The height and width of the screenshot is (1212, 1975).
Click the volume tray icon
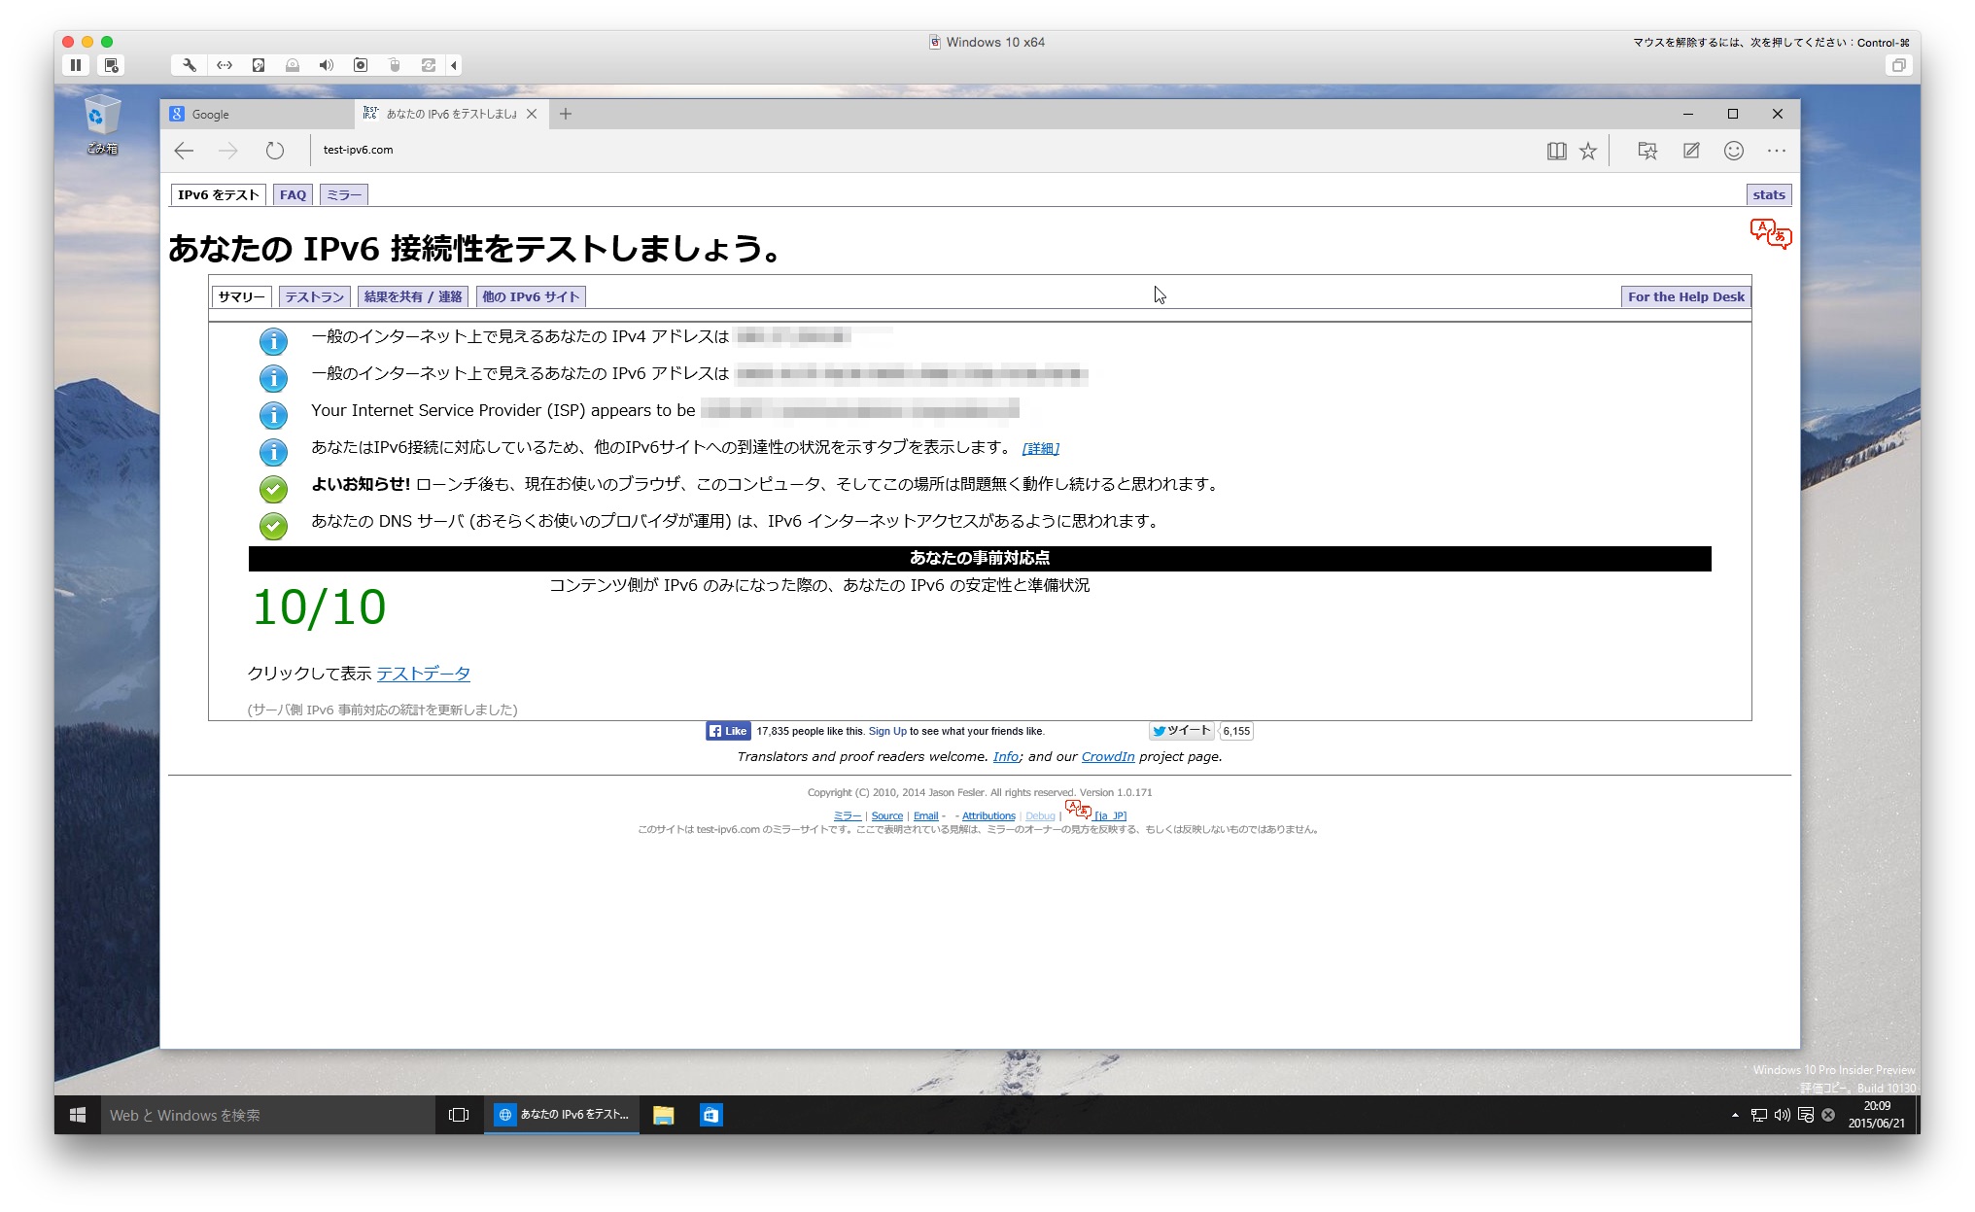point(1783,1115)
